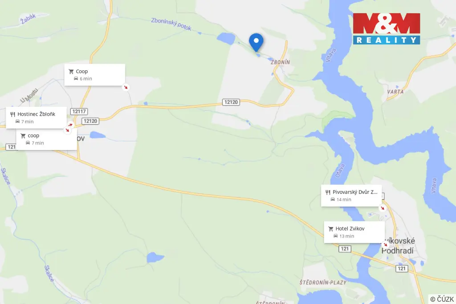Click the 12117 road number label
Screen dimensions: 456x304
pos(79,111)
